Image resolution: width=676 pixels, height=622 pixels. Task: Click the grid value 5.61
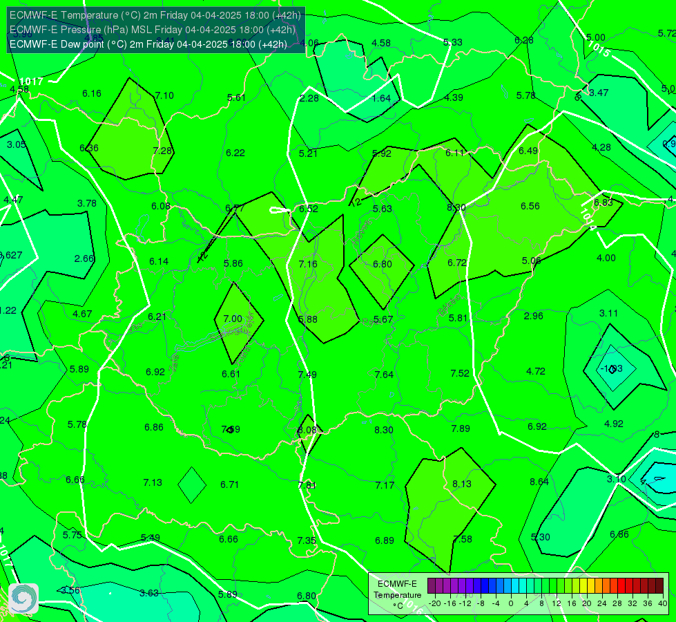click(236, 97)
